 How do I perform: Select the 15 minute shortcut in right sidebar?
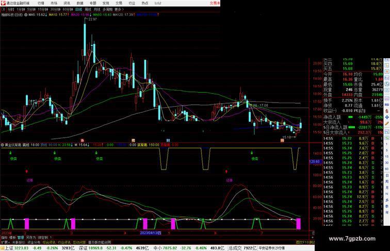(x=387, y=157)
